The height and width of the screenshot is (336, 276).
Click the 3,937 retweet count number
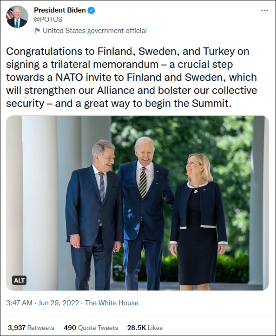pyautogui.click(x=17, y=328)
